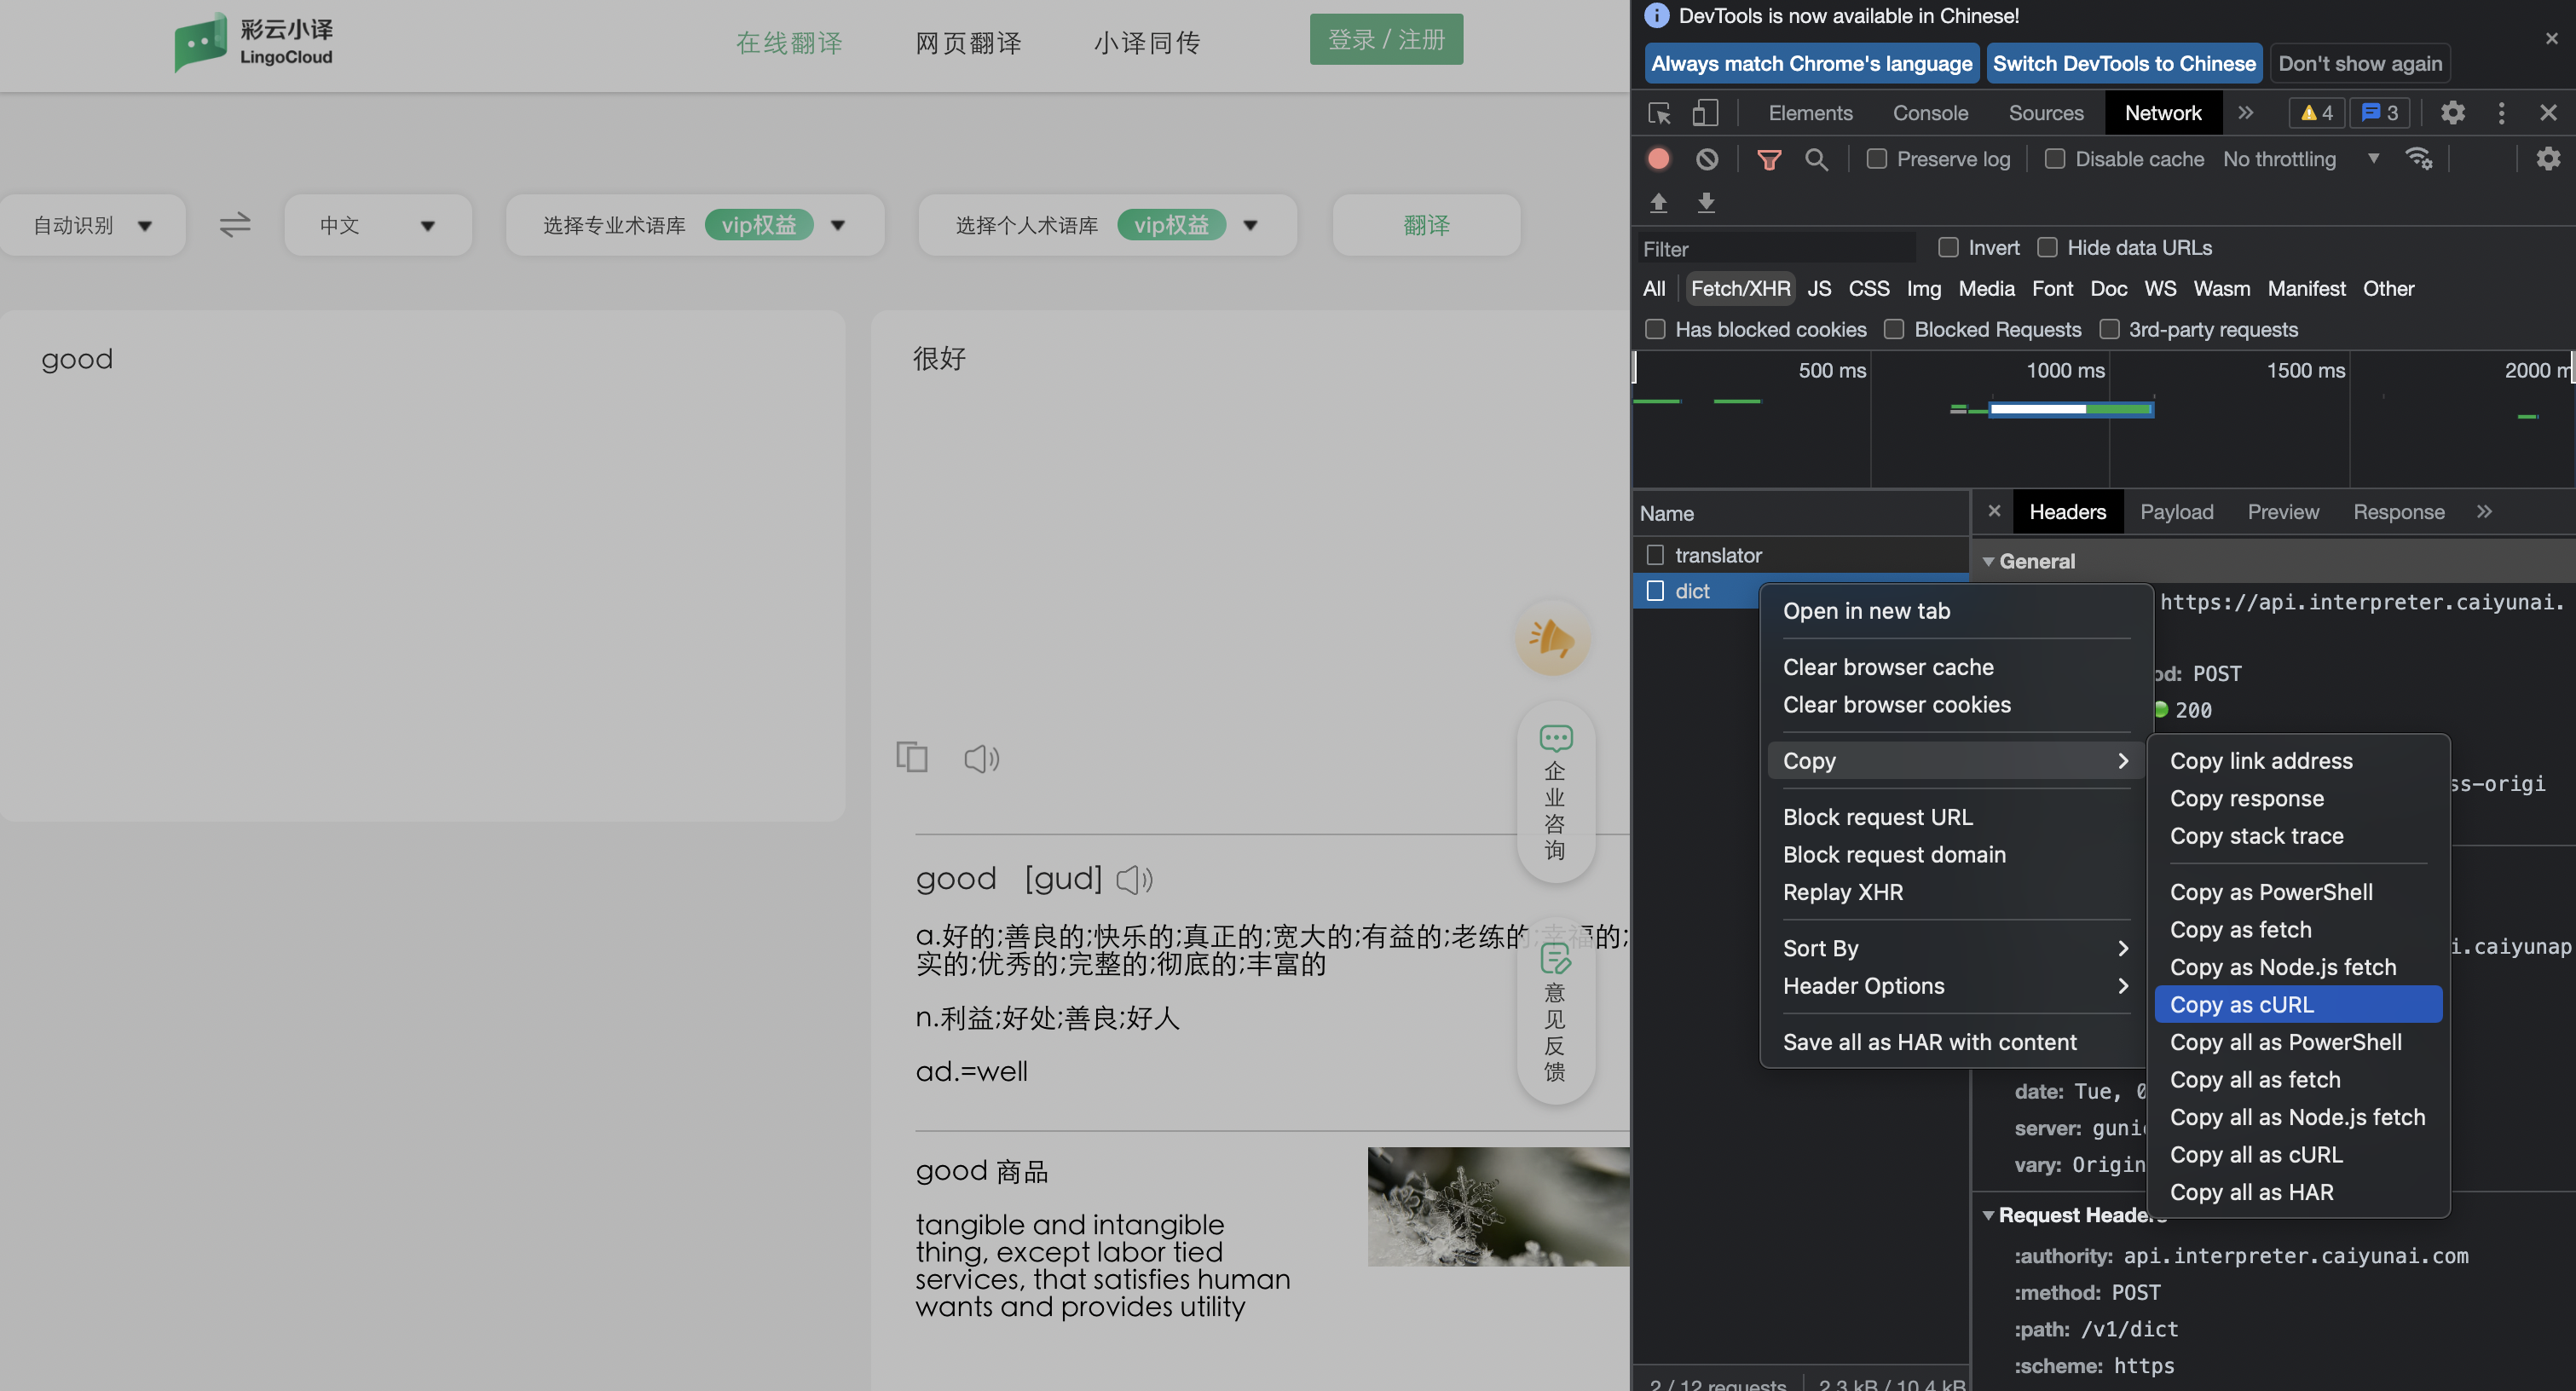Open the source language dropdown
Image resolution: width=2576 pixels, height=1391 pixels.
[92, 224]
